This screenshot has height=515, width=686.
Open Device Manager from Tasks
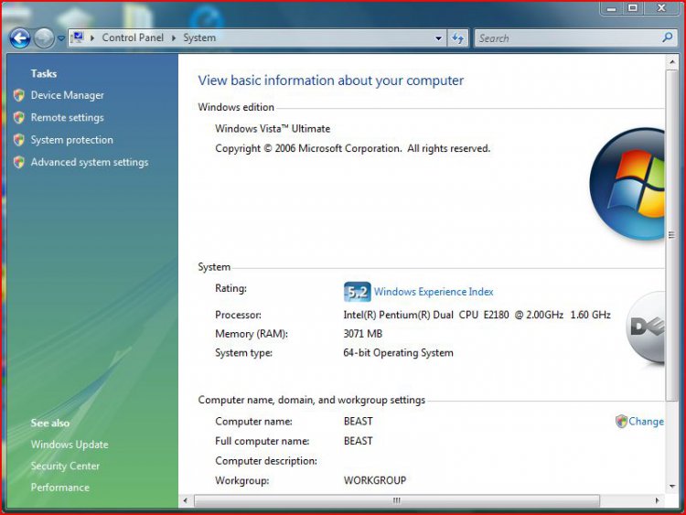point(68,95)
